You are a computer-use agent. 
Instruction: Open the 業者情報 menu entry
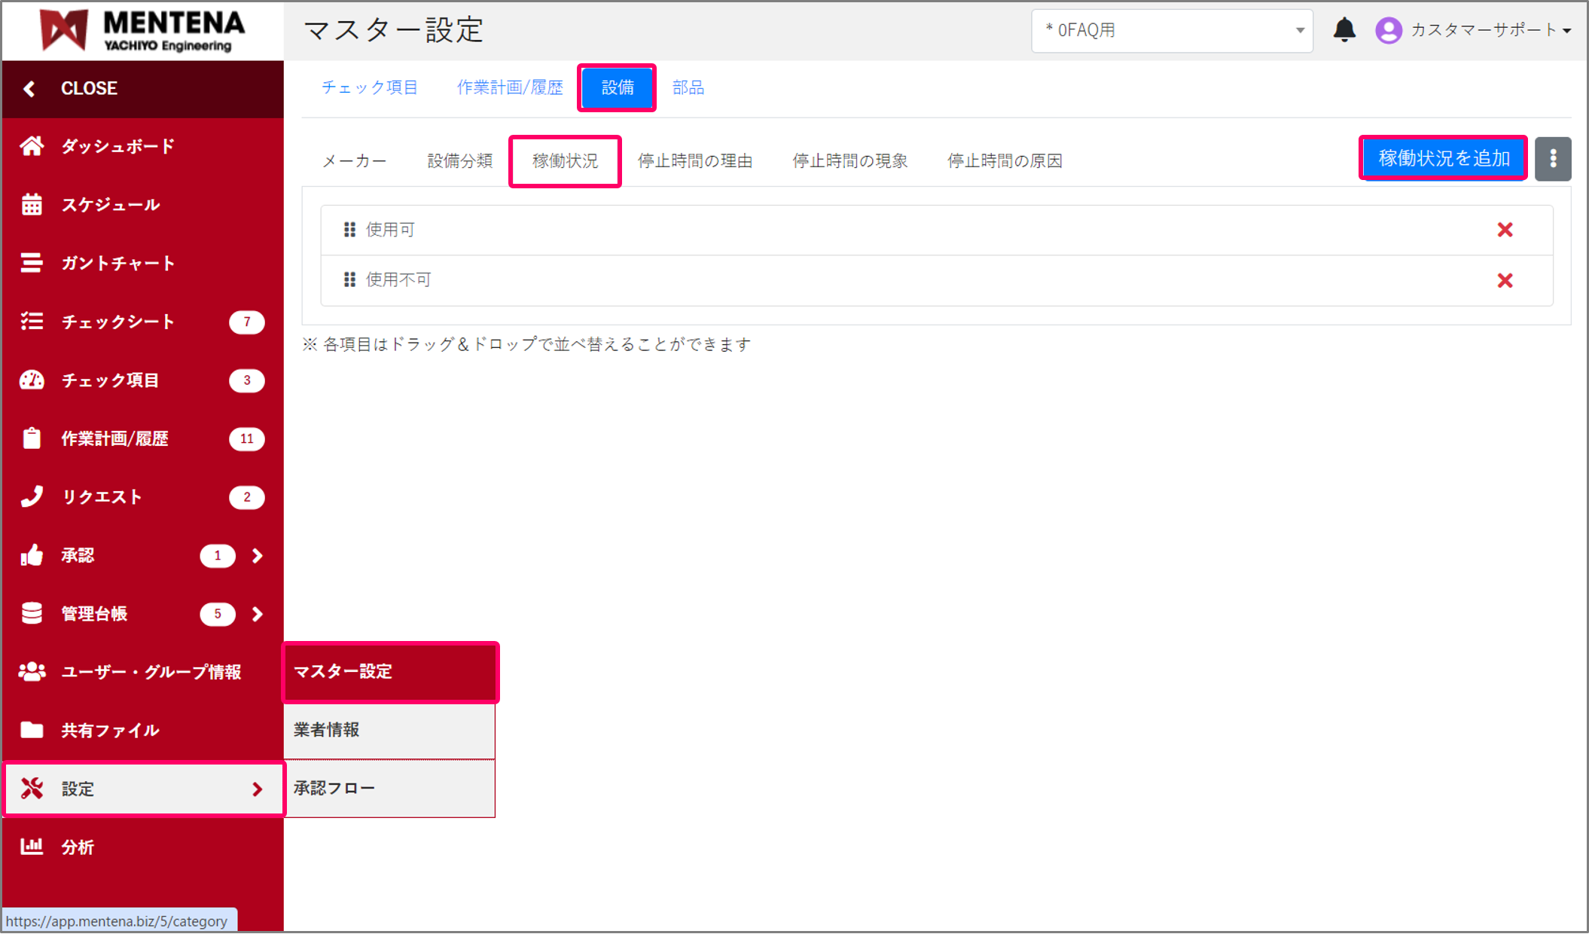click(x=325, y=730)
